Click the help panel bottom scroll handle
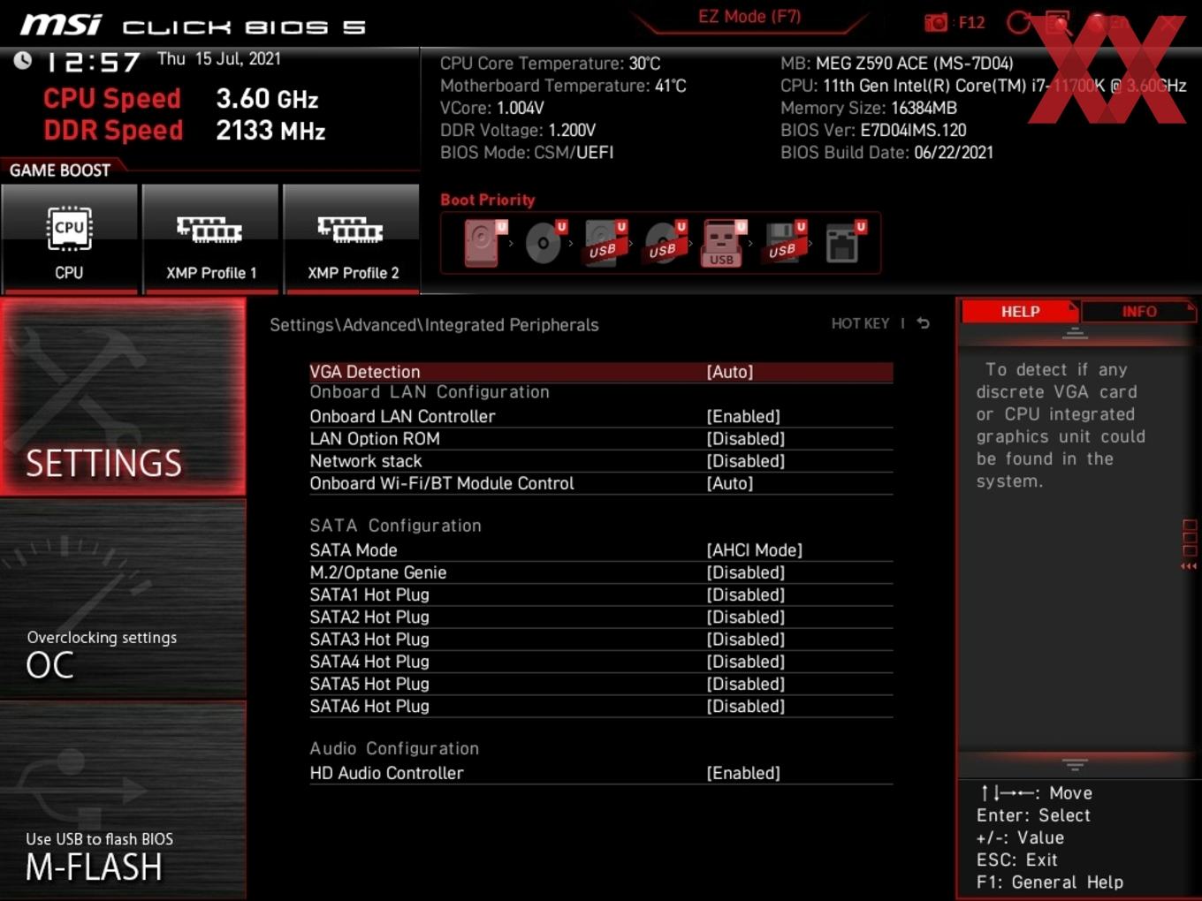 (1075, 764)
